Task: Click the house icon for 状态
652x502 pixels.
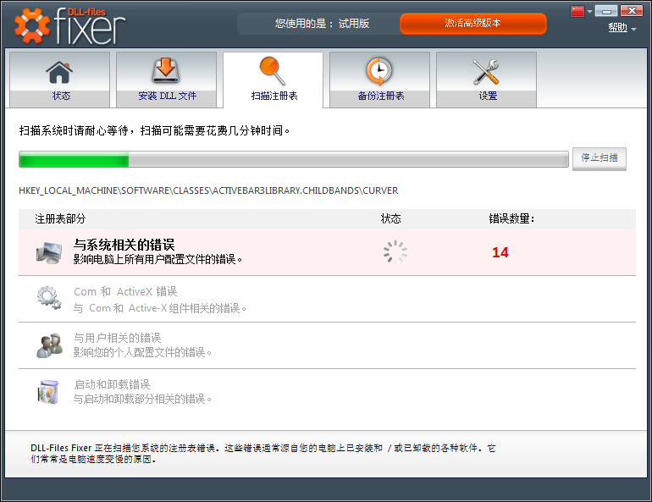Action: pyautogui.click(x=59, y=72)
